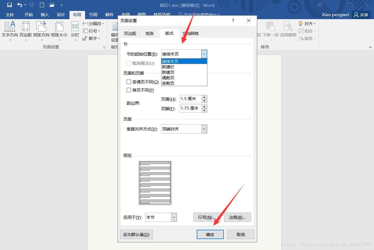
Task: Toggle the 取消尾注 checkbox
Action: pyautogui.click(x=129, y=63)
